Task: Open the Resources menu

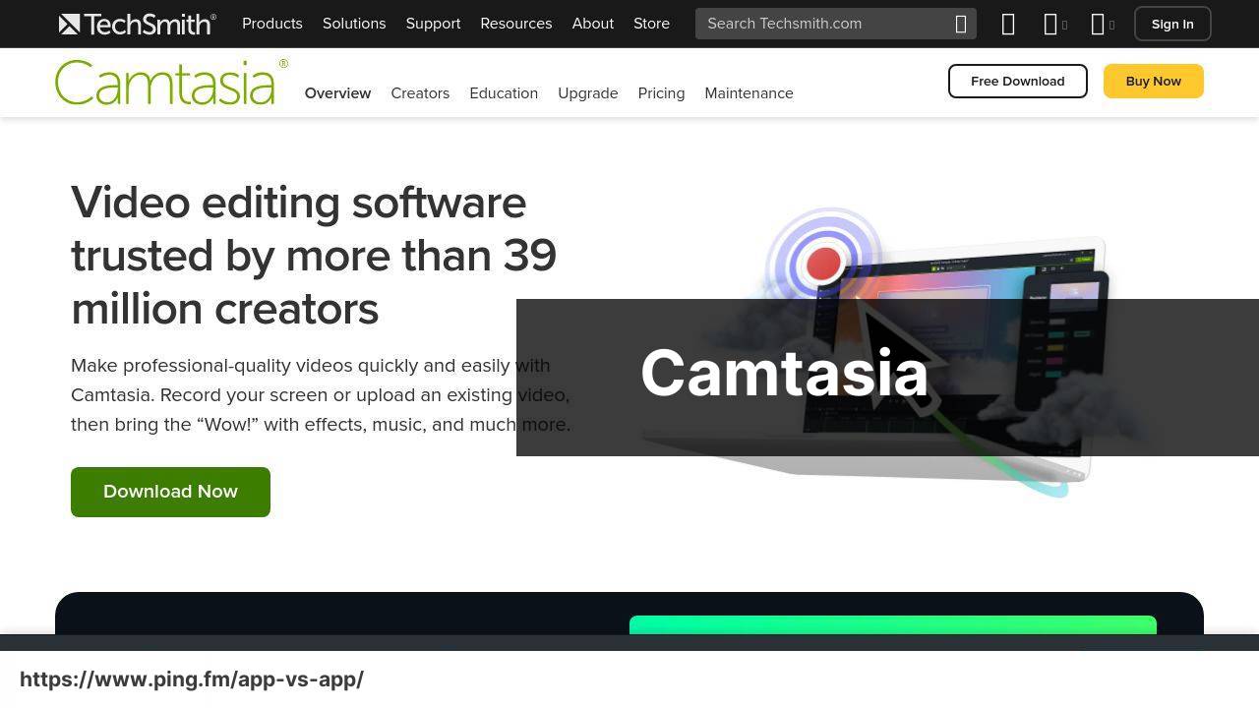Action: tap(515, 24)
